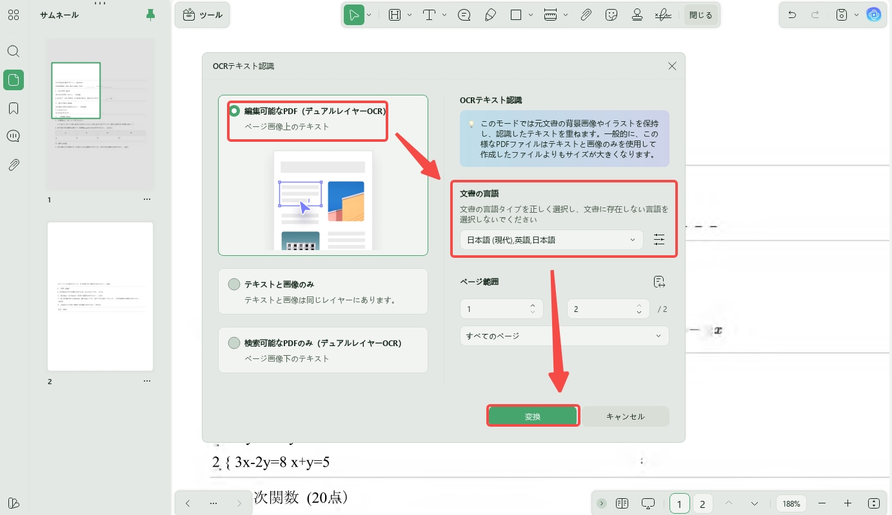Open the search panel in the left sidebar
The image size is (892, 515).
pyautogui.click(x=14, y=52)
